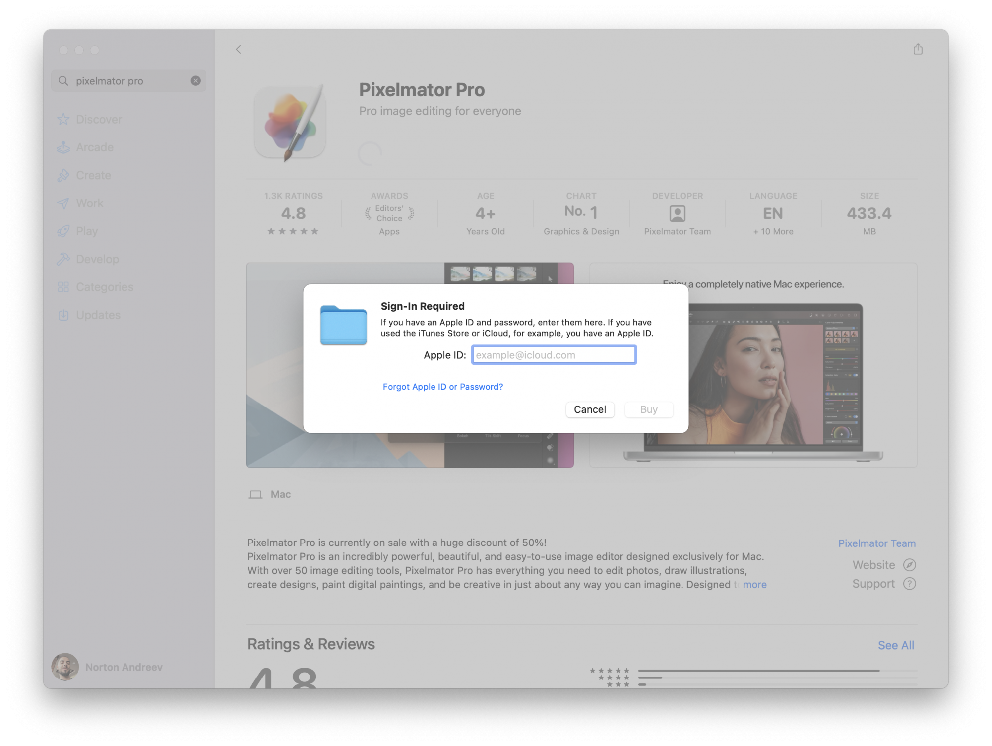Clear the pixelmator pro search text

coord(196,81)
